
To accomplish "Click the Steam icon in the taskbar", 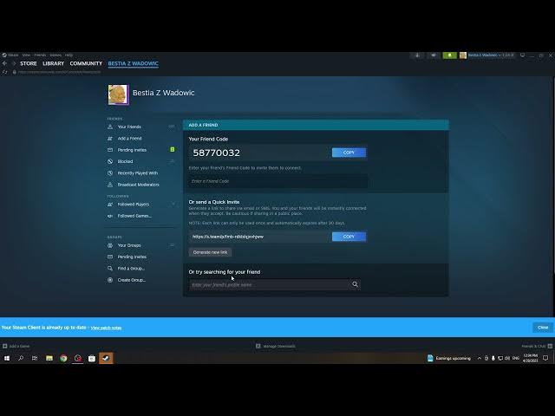I will point(106,358).
